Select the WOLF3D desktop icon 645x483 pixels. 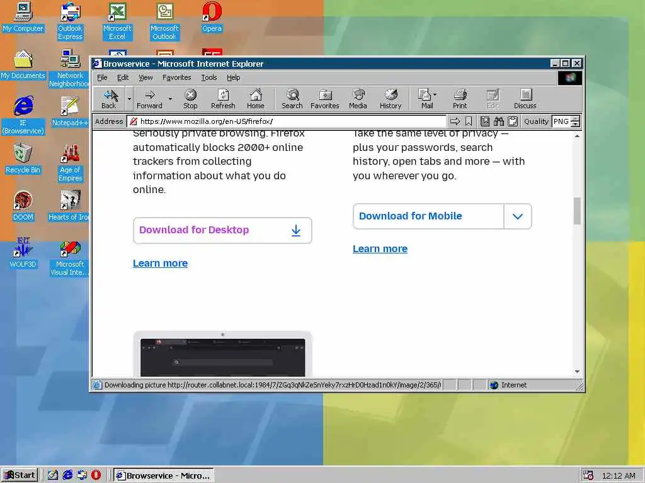click(x=23, y=253)
